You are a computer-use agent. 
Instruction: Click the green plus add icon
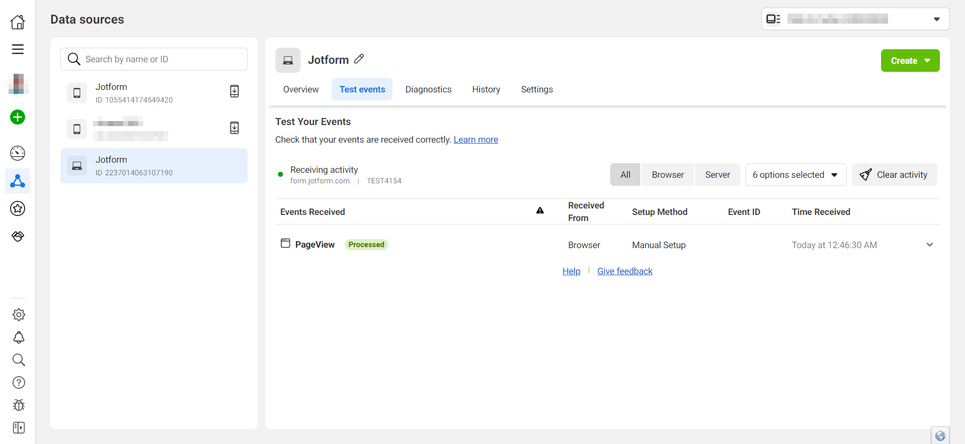pos(18,117)
